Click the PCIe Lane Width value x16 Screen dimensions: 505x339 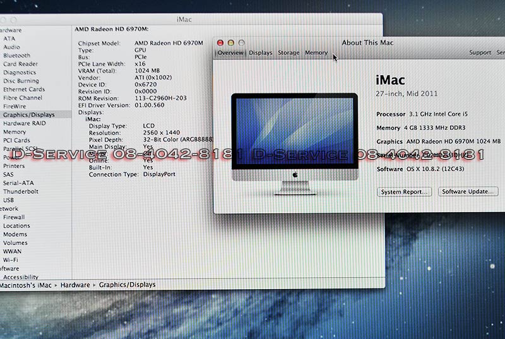click(x=140, y=64)
